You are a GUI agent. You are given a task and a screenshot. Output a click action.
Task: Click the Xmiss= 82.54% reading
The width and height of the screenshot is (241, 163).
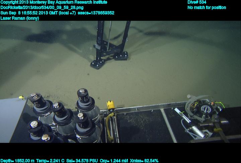(x=144, y=161)
